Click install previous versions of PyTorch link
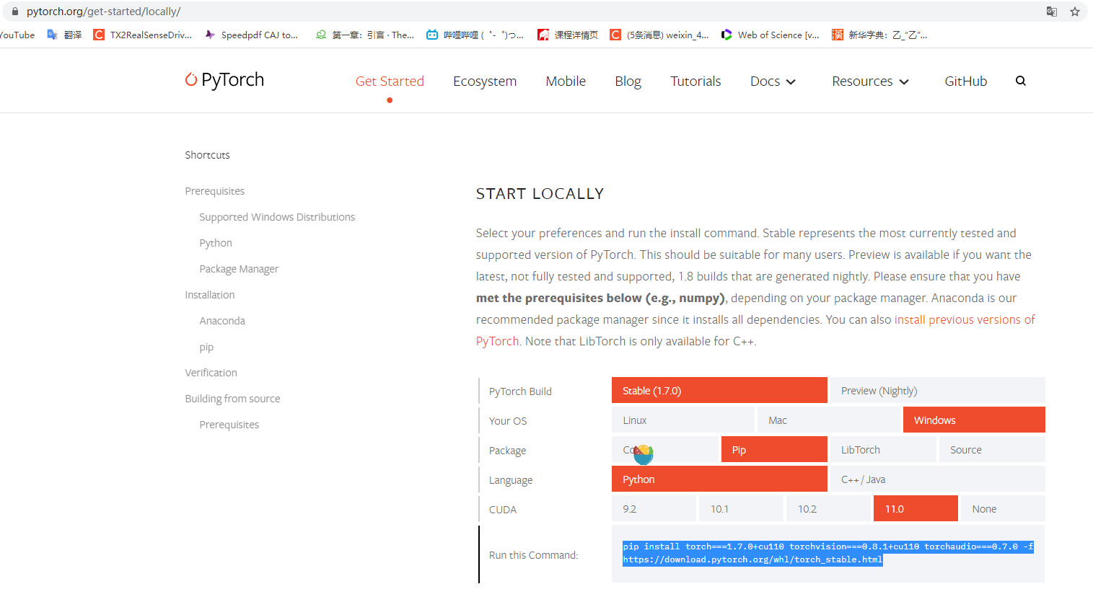This screenshot has height=602, width=1093. pyautogui.click(x=965, y=319)
